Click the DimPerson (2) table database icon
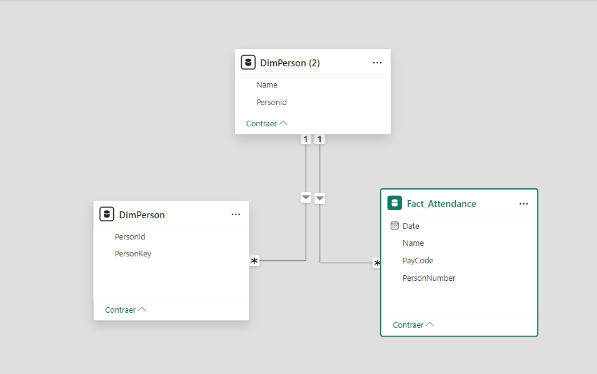This screenshot has width=597, height=374. 248,62
